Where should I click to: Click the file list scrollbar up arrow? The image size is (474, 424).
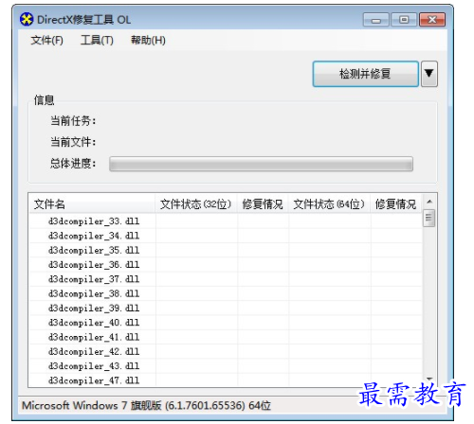[x=429, y=202]
